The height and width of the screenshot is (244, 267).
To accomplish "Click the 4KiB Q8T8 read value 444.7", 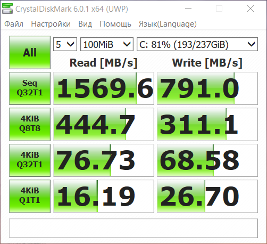I will click(x=104, y=124).
